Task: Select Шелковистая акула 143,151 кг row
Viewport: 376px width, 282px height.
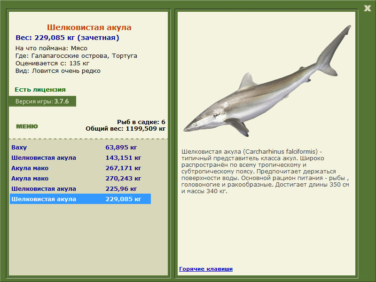Action: (x=80, y=157)
